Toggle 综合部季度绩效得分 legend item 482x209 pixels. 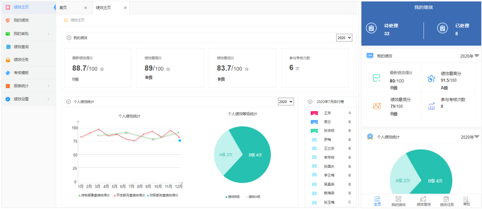point(94,195)
